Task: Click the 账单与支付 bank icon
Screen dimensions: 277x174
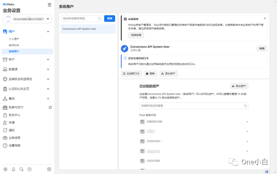Action: tap(5, 107)
